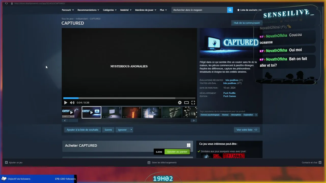Open Liste de souhaits link
Viewport: 326px width, 183px height.
coord(249,10)
